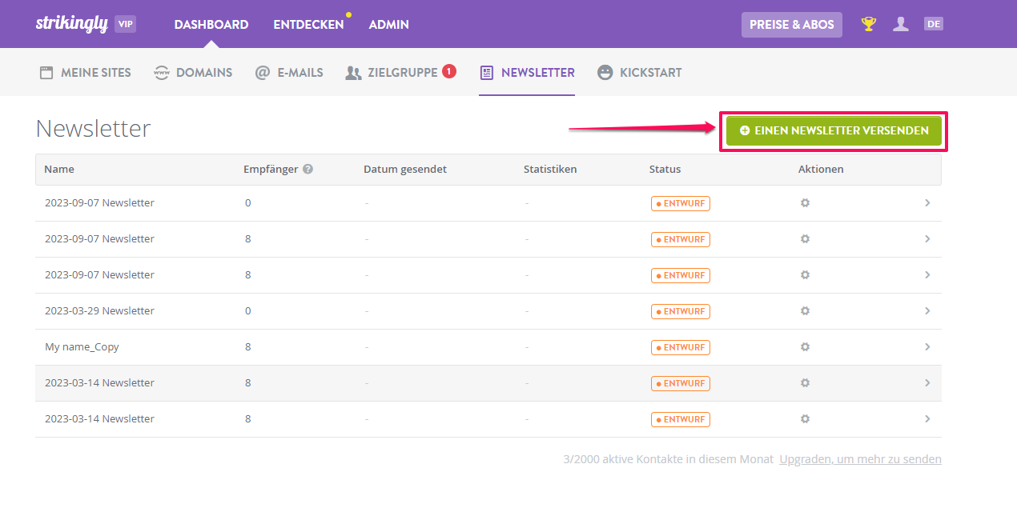Select the Newsletter tab
The width and height of the screenshot is (1017, 512).
pos(527,73)
